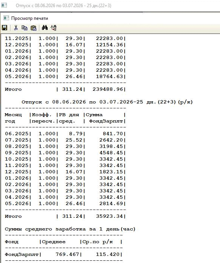Viewport: 220px width, 263px height.
Task: Click the Ср.по р/к value 115.420
Action: (x=108, y=254)
